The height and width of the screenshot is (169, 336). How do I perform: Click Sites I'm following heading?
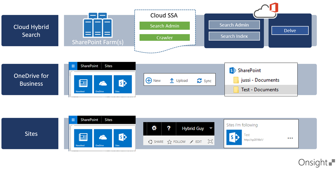242,125
